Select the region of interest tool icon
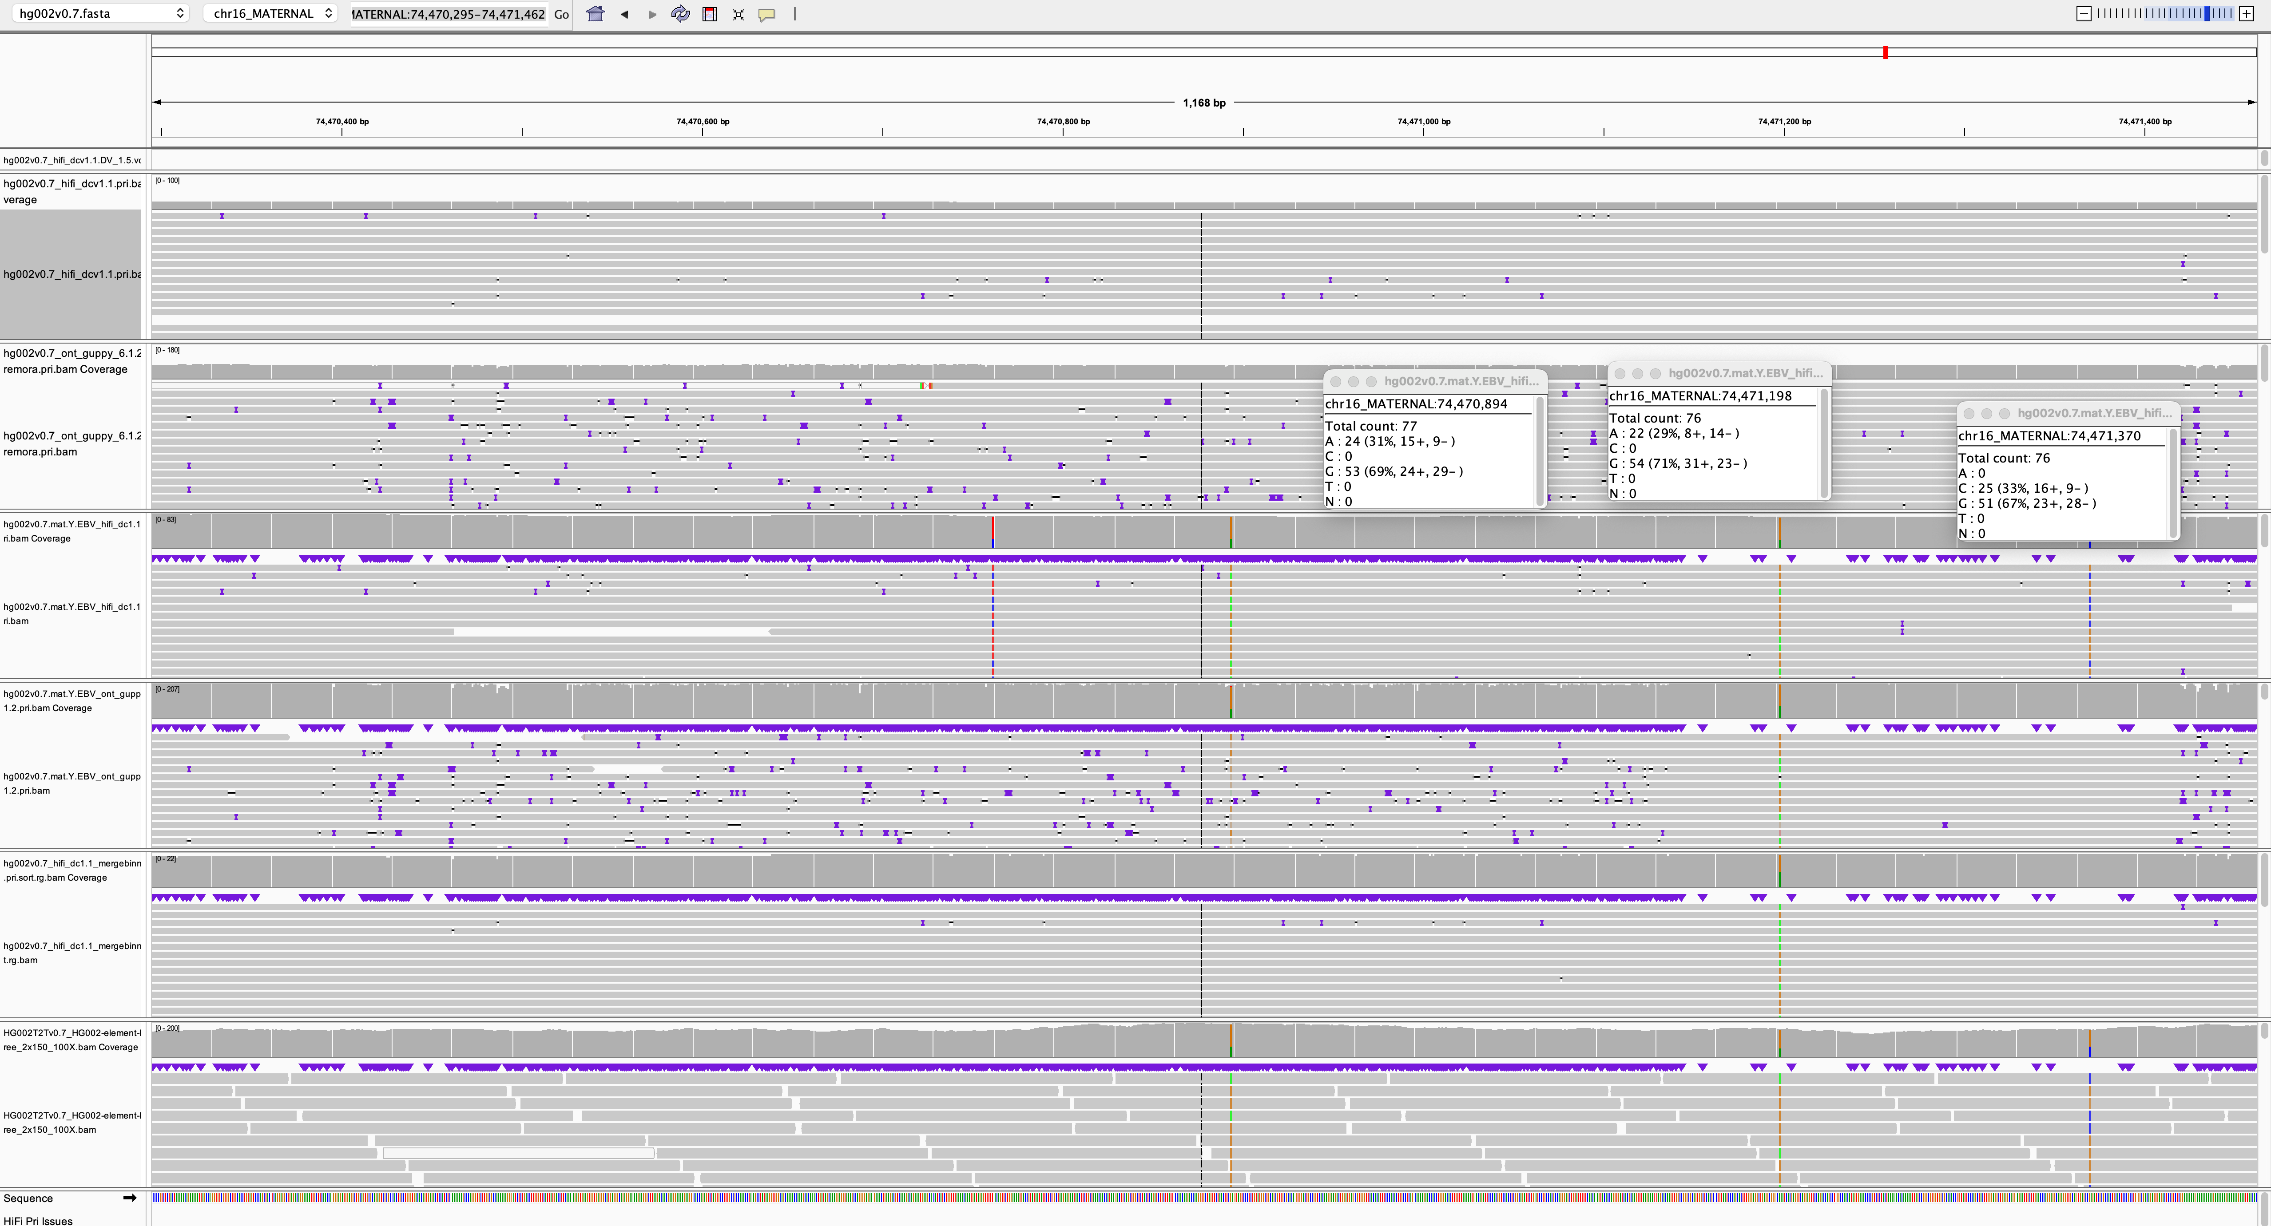 (710, 14)
